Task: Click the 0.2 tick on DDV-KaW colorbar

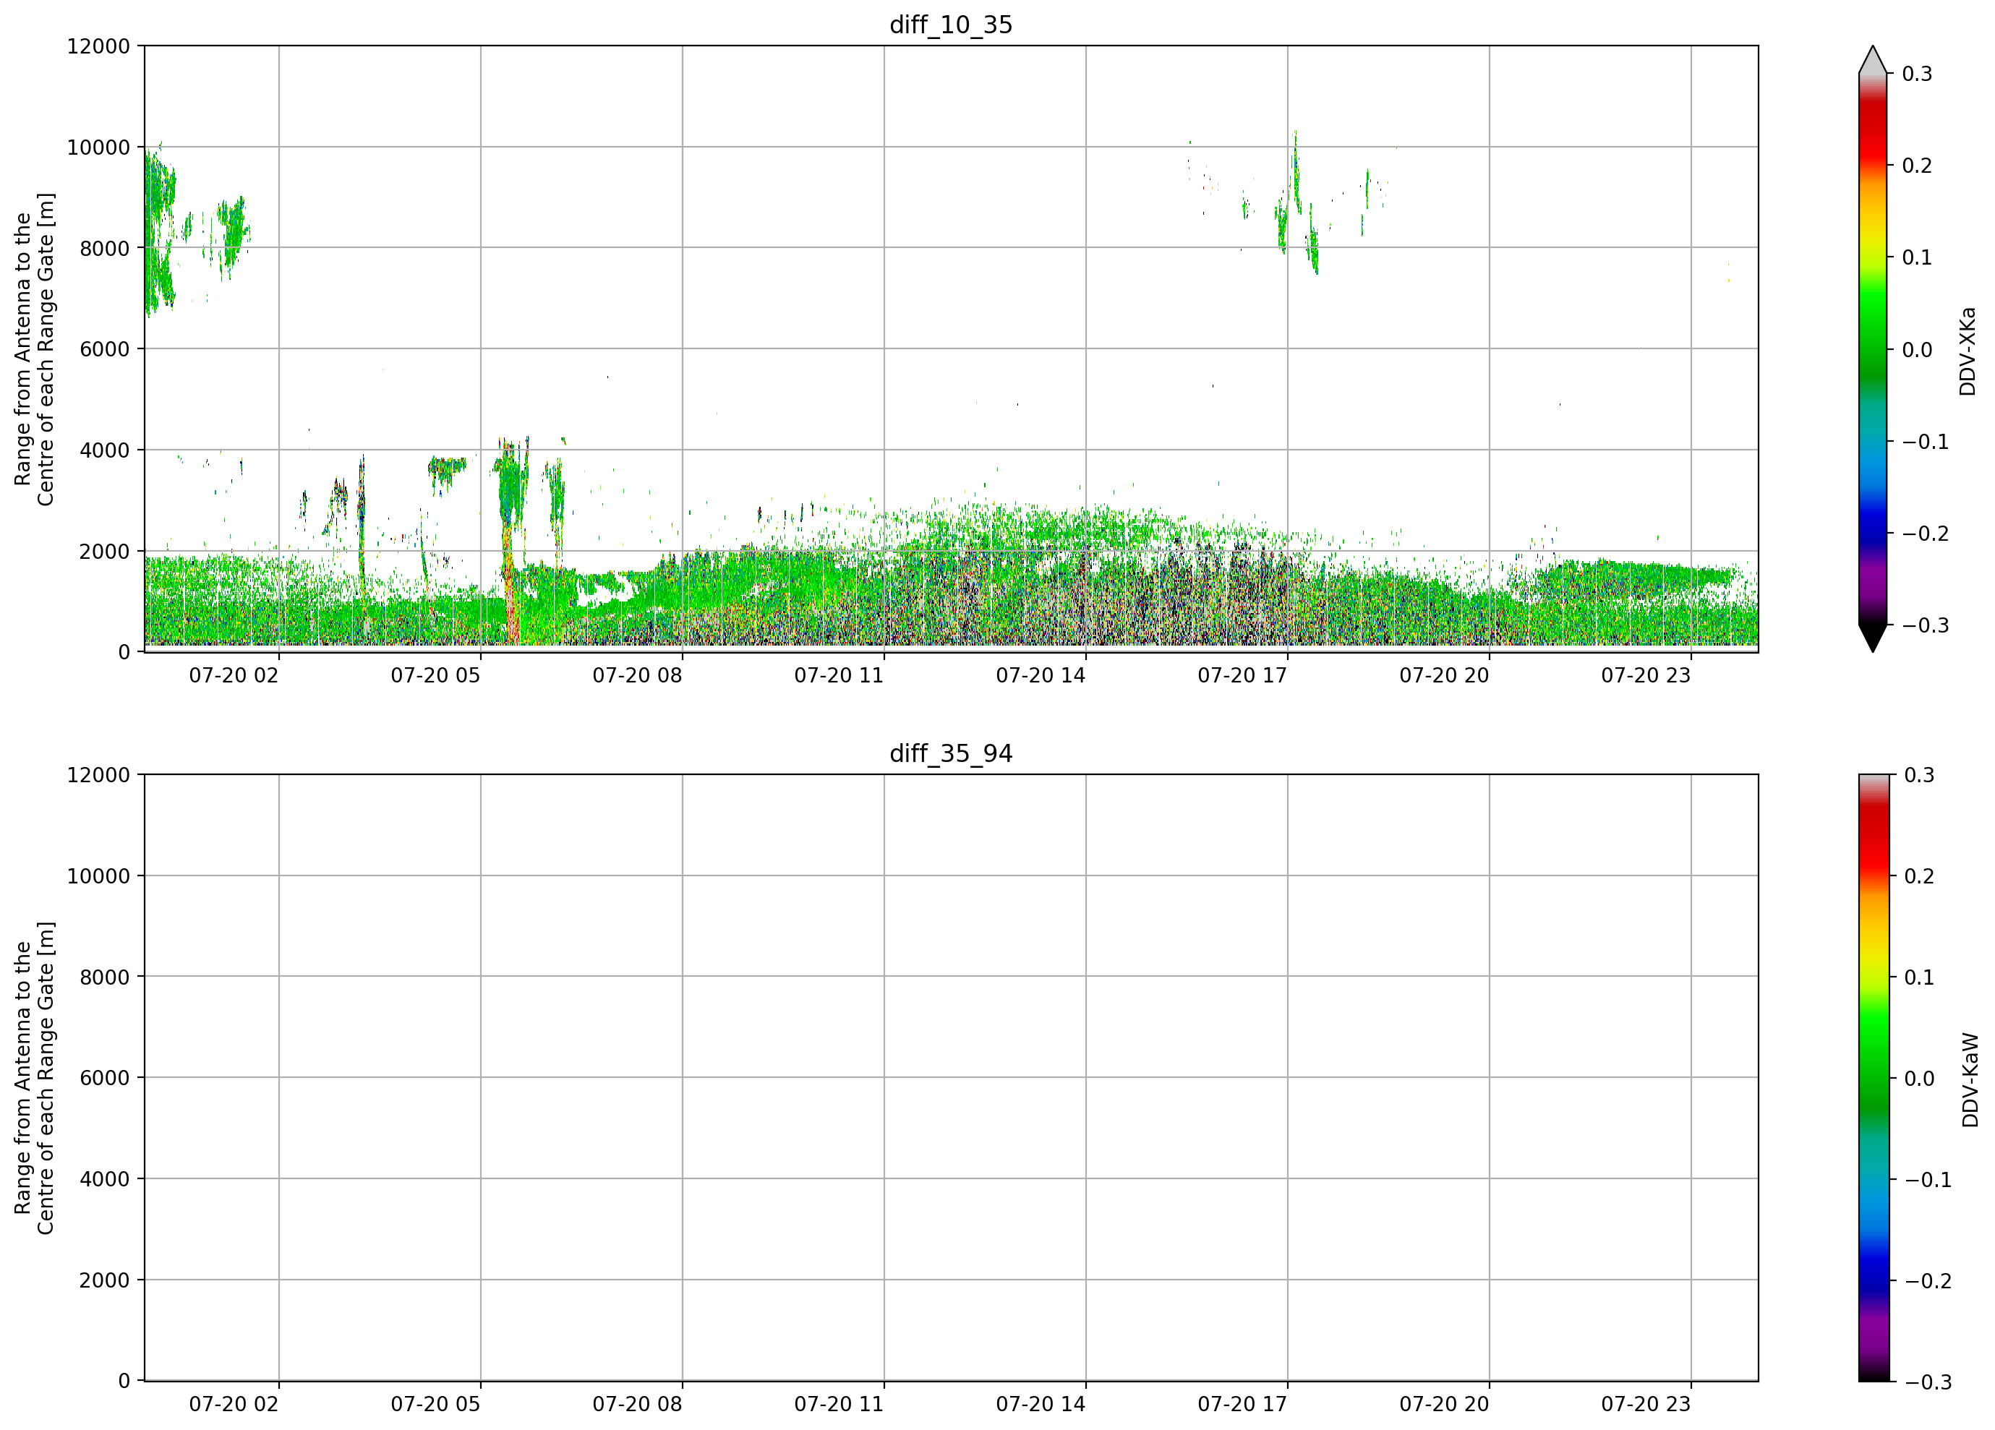Action: point(1919,877)
